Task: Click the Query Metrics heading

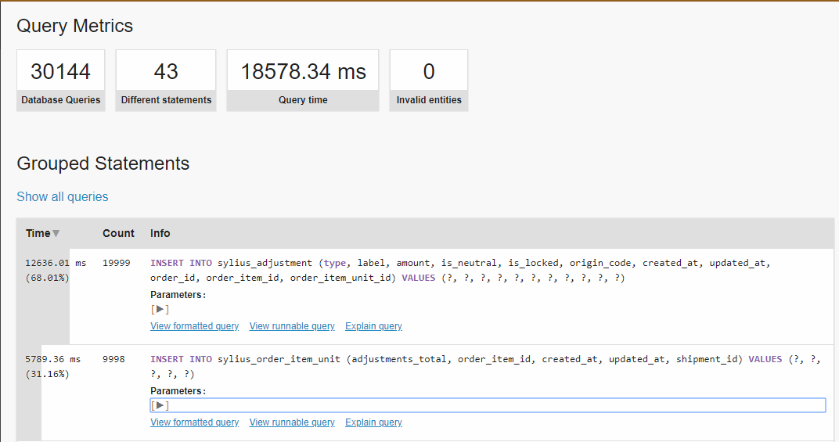Action: (x=74, y=26)
